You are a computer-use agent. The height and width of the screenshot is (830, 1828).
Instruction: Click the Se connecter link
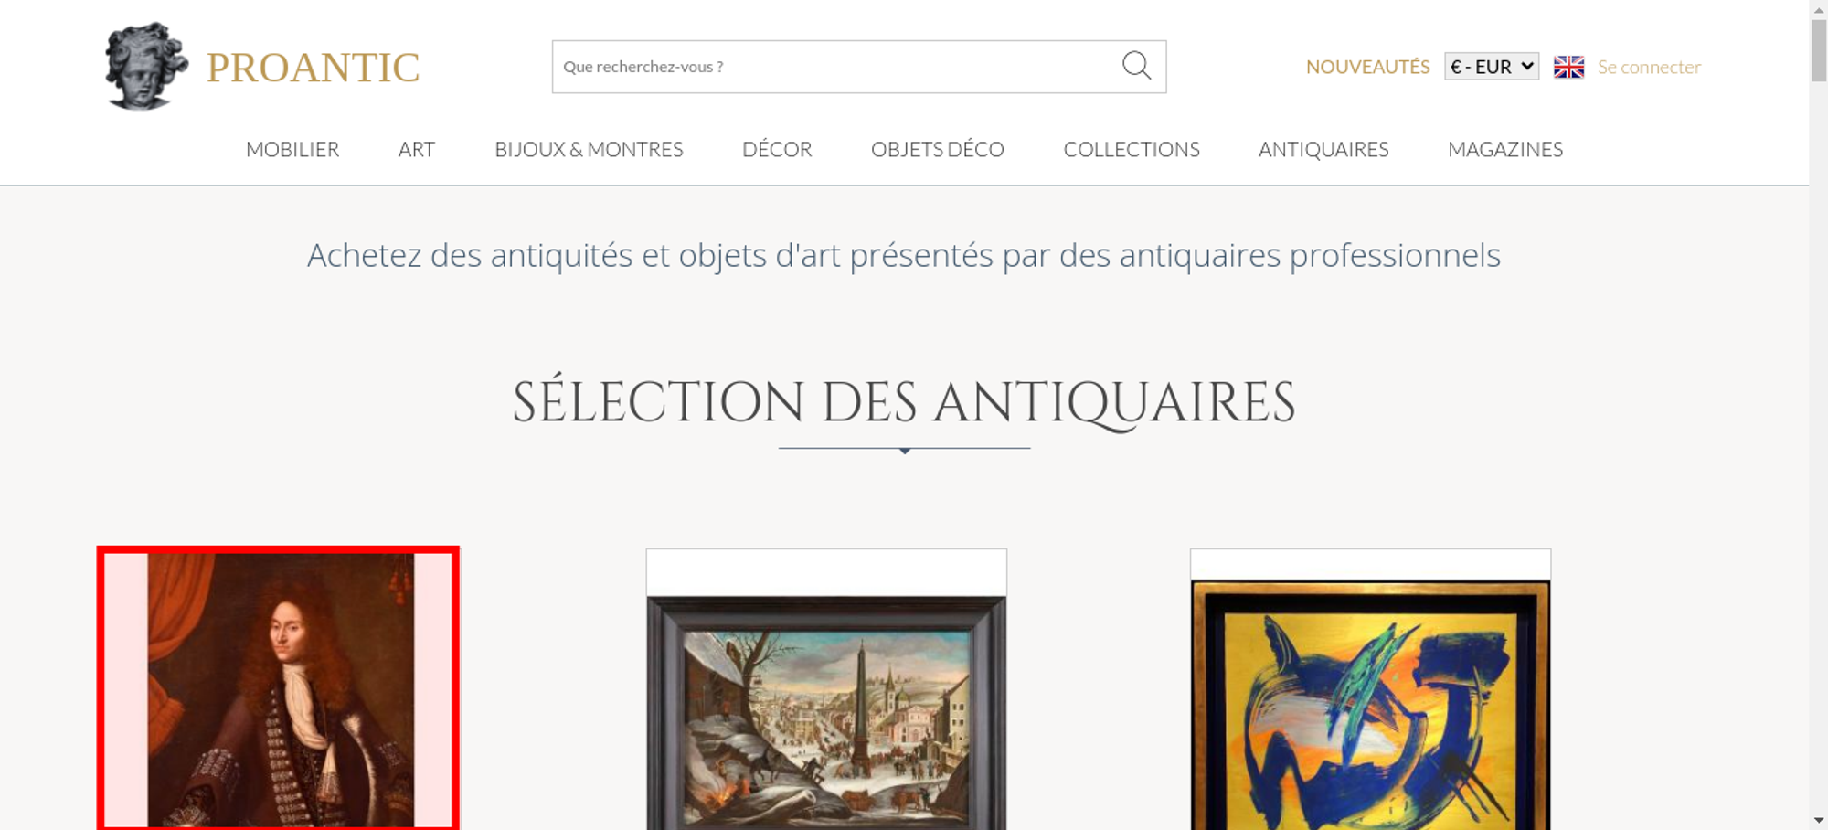coord(1649,67)
